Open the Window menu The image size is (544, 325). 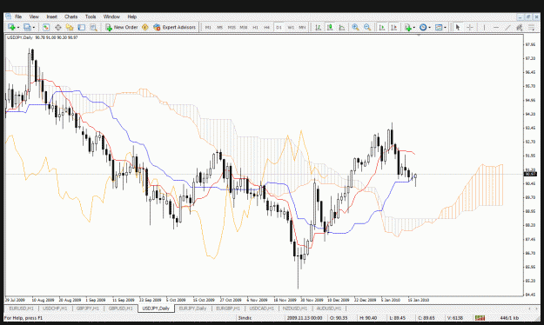point(111,17)
